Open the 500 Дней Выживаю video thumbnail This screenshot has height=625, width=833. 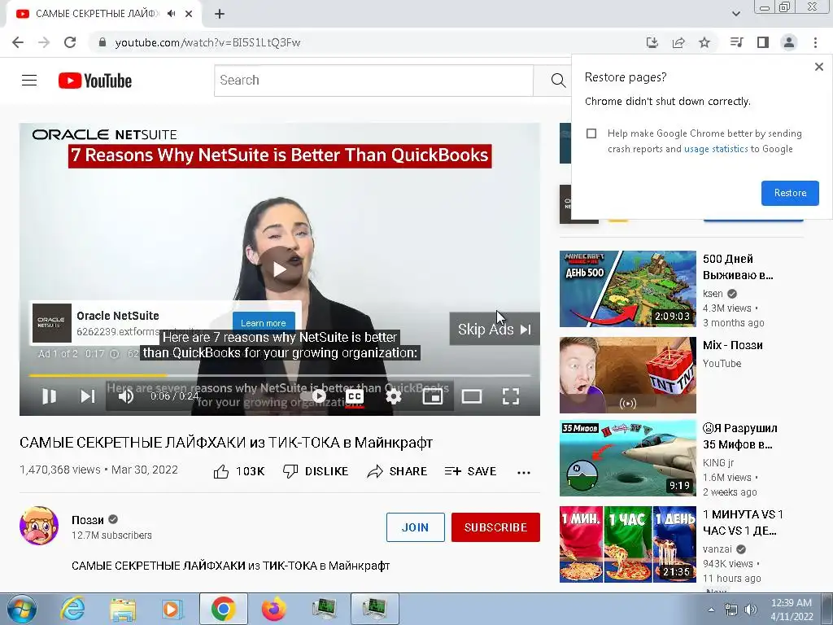click(627, 289)
